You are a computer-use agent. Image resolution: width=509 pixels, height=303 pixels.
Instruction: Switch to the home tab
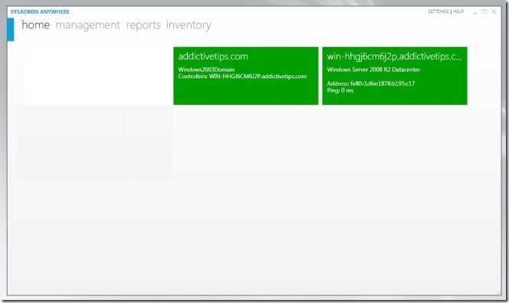pos(36,25)
